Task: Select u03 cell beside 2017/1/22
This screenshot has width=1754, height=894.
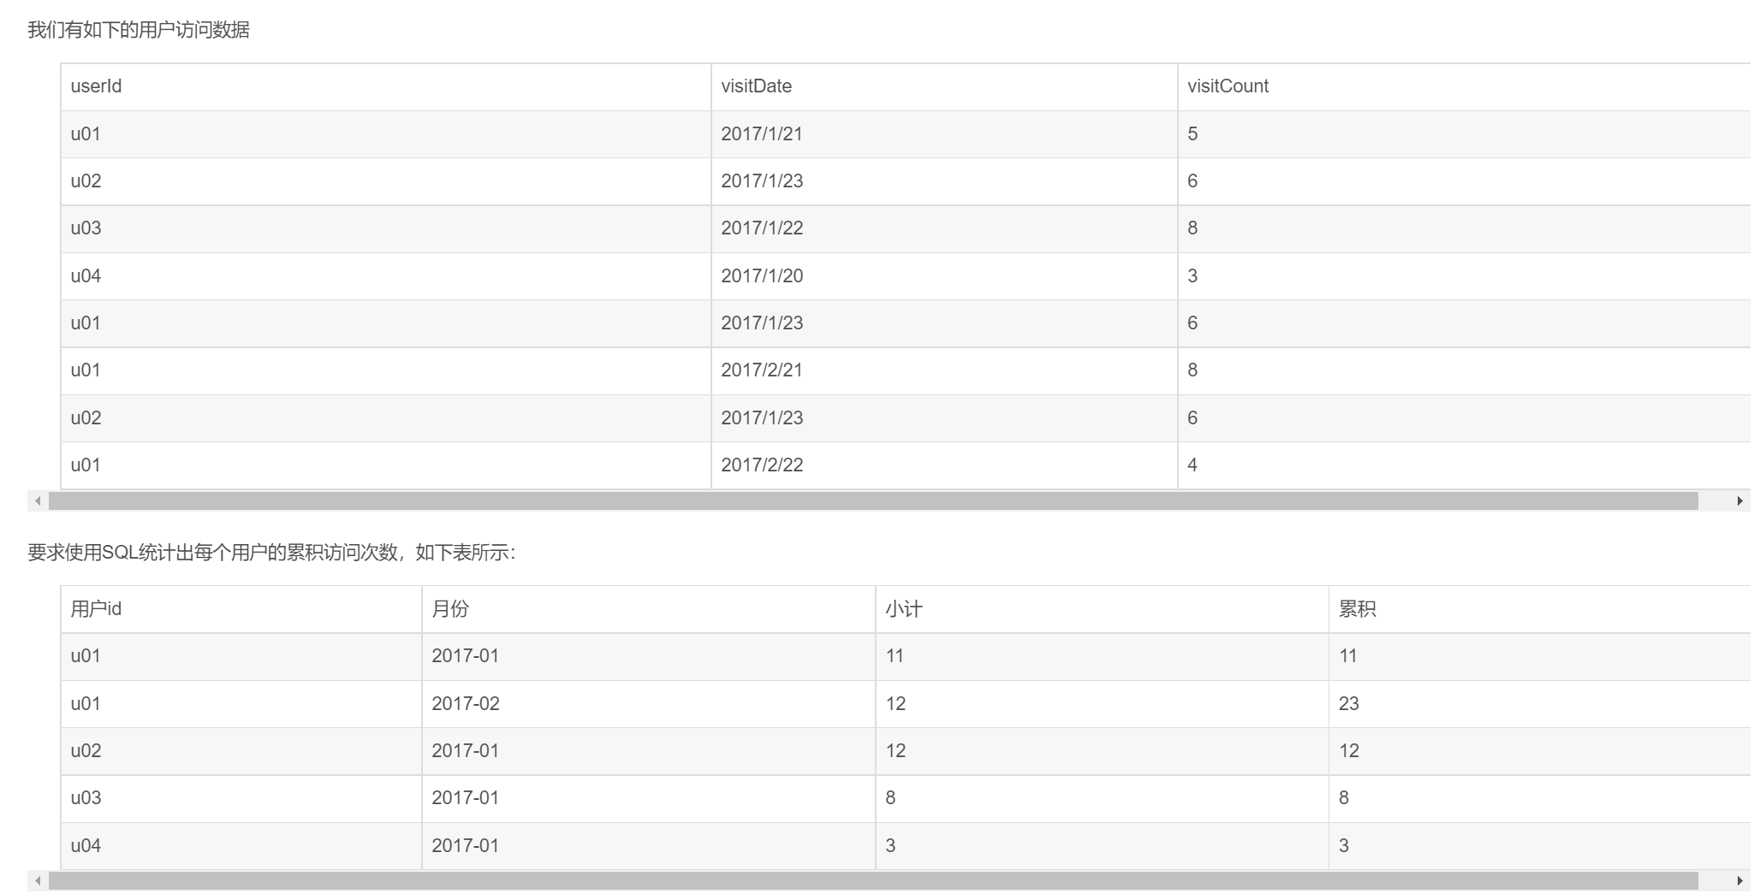Action: point(86,228)
